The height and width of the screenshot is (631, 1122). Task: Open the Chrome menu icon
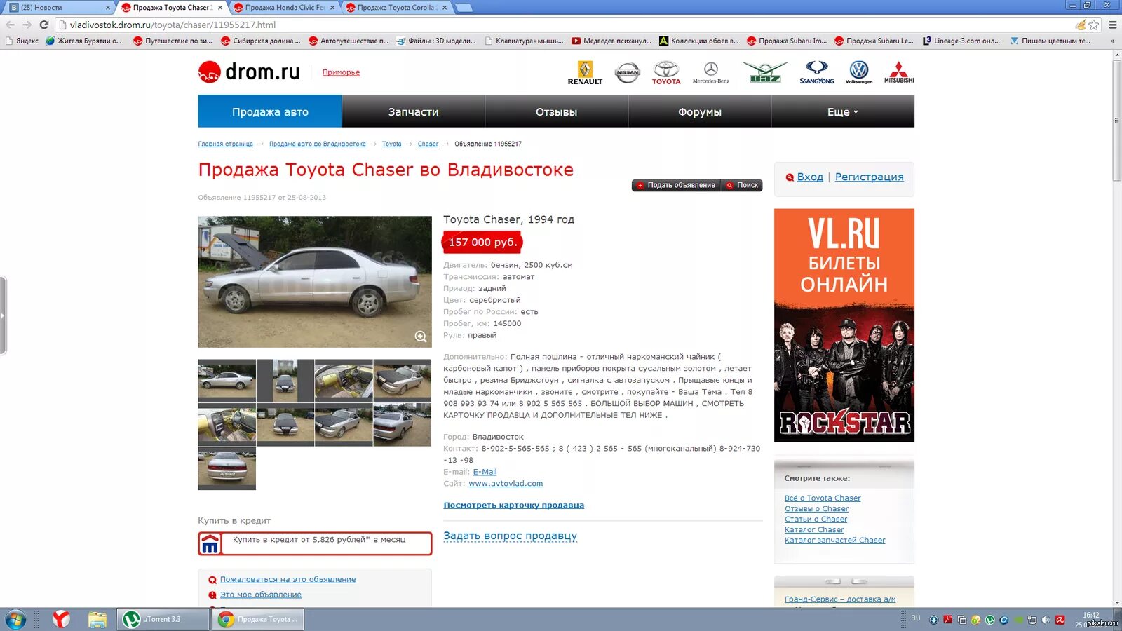1112,25
